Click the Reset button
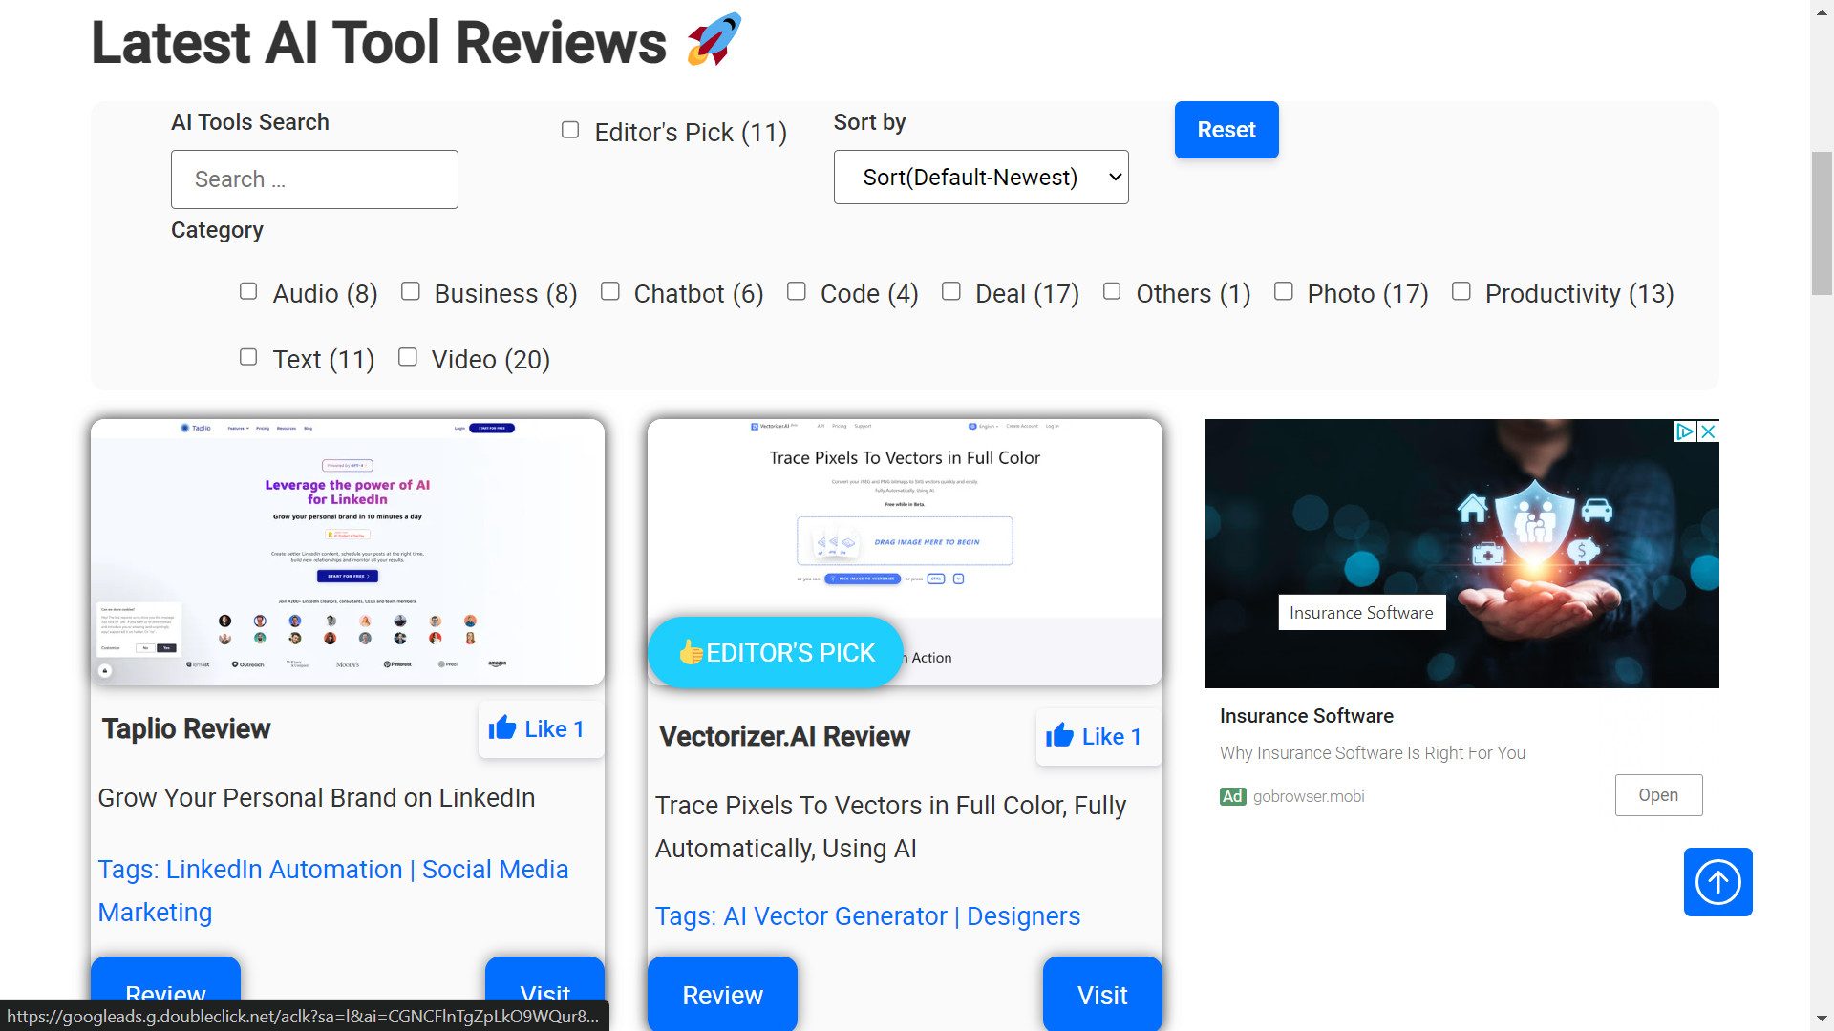The width and height of the screenshot is (1834, 1031). click(1226, 130)
